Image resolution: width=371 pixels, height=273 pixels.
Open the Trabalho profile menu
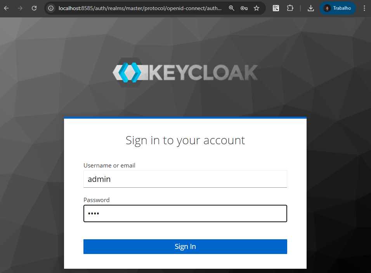[x=337, y=8]
